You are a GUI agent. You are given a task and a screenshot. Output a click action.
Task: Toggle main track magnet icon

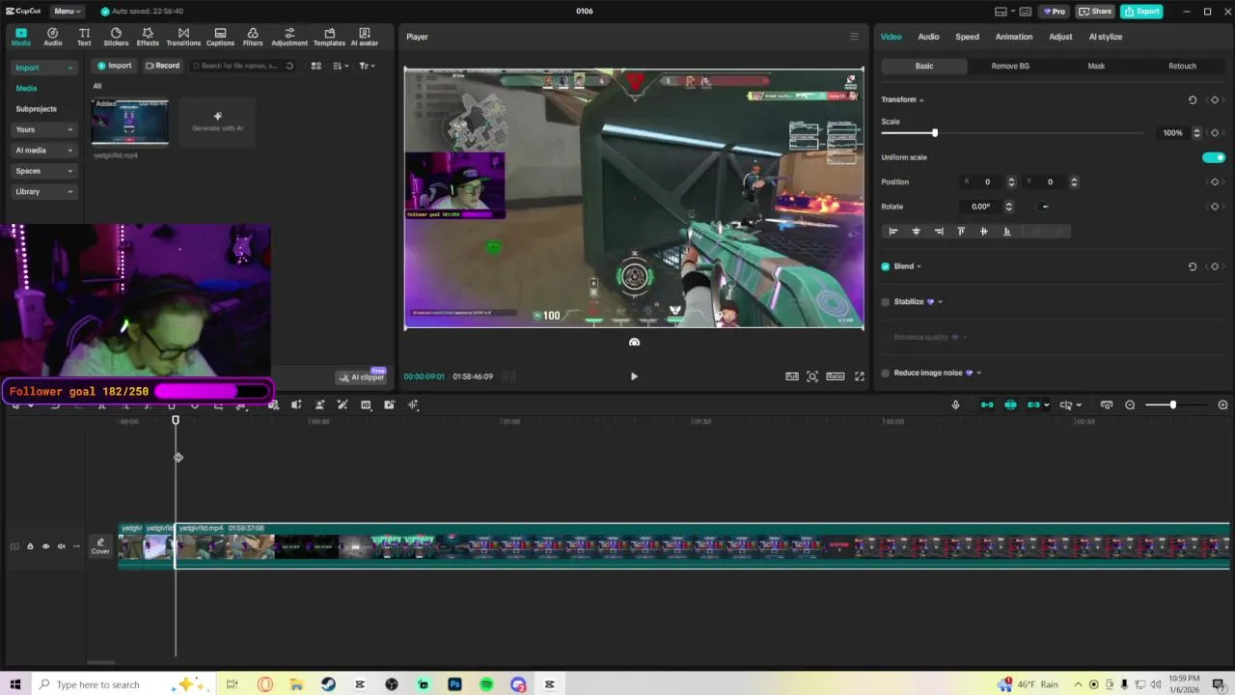click(x=987, y=404)
